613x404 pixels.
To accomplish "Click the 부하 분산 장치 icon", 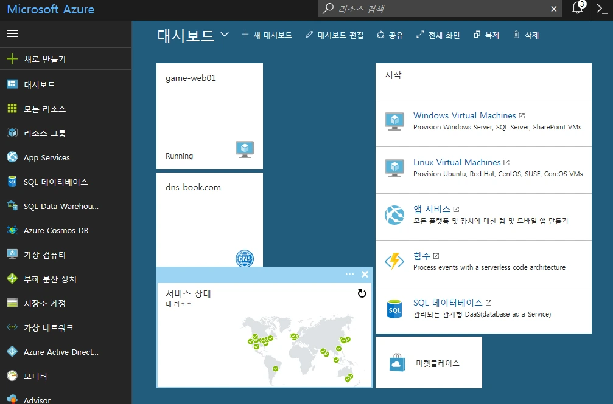I will [x=12, y=278].
